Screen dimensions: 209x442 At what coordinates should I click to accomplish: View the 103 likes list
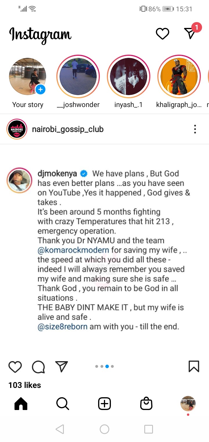(25, 385)
